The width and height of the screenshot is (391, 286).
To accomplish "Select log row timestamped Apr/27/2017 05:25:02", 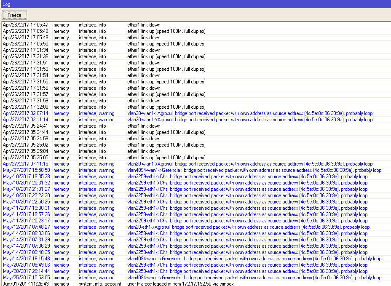I will point(196,145).
